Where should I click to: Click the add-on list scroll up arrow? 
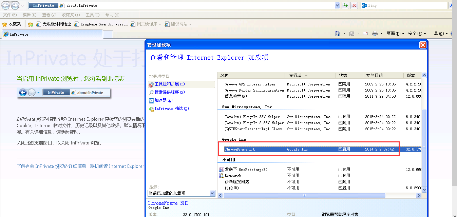[x=424, y=75]
